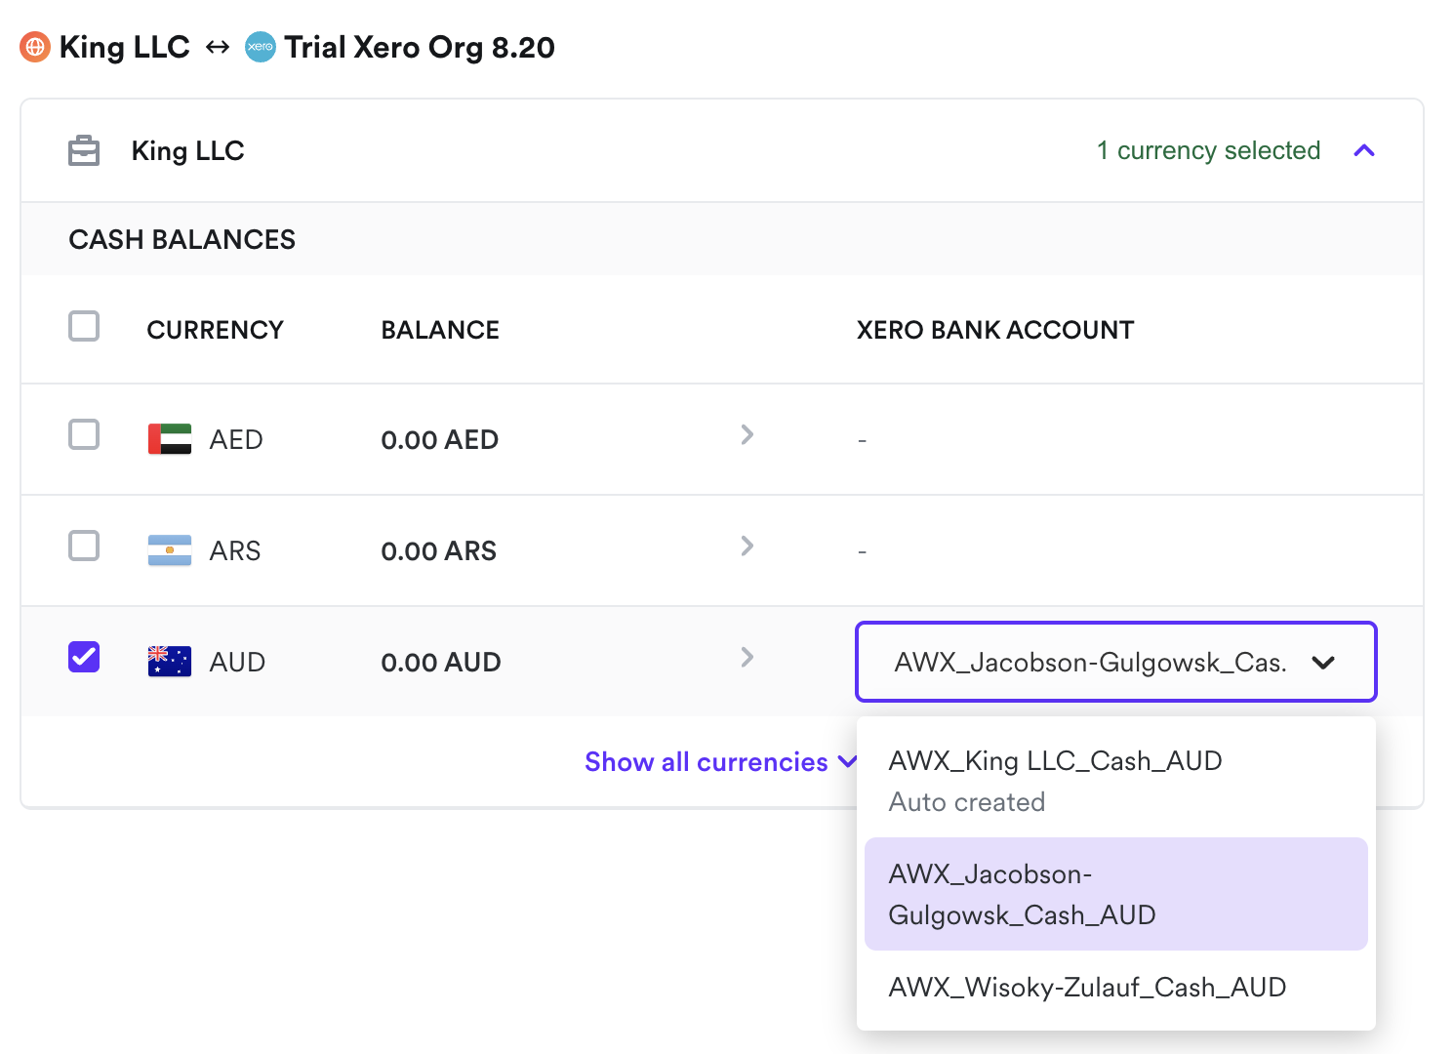
Task: Click the ARS currency code label
Action: tap(235, 550)
